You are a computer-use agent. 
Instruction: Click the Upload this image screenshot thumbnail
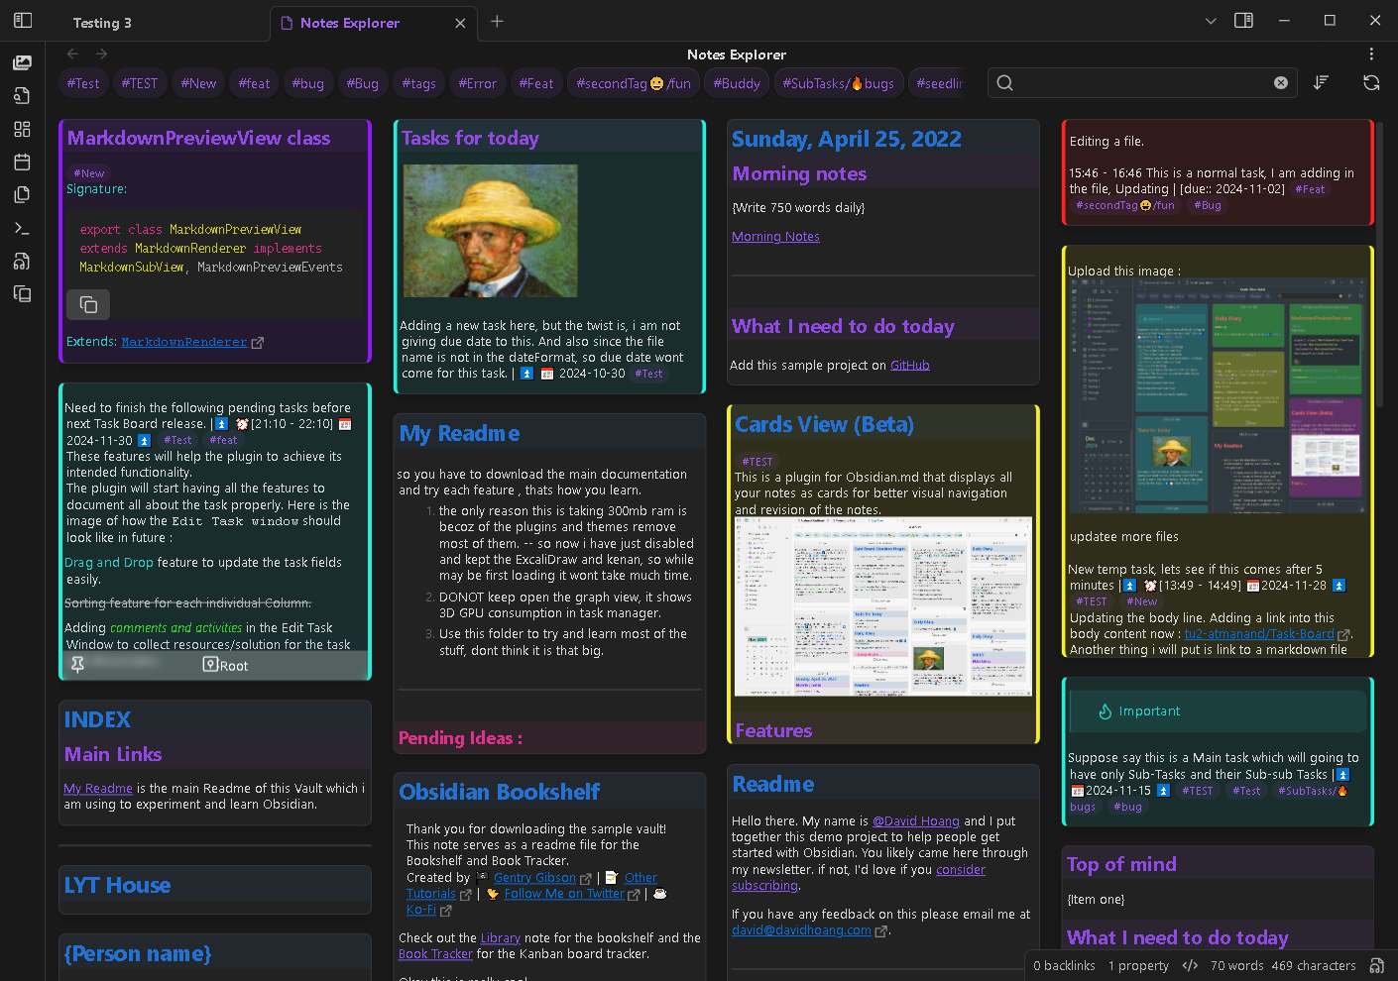(x=1217, y=395)
